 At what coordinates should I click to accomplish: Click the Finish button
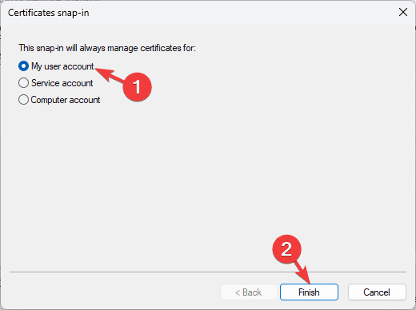(x=309, y=292)
